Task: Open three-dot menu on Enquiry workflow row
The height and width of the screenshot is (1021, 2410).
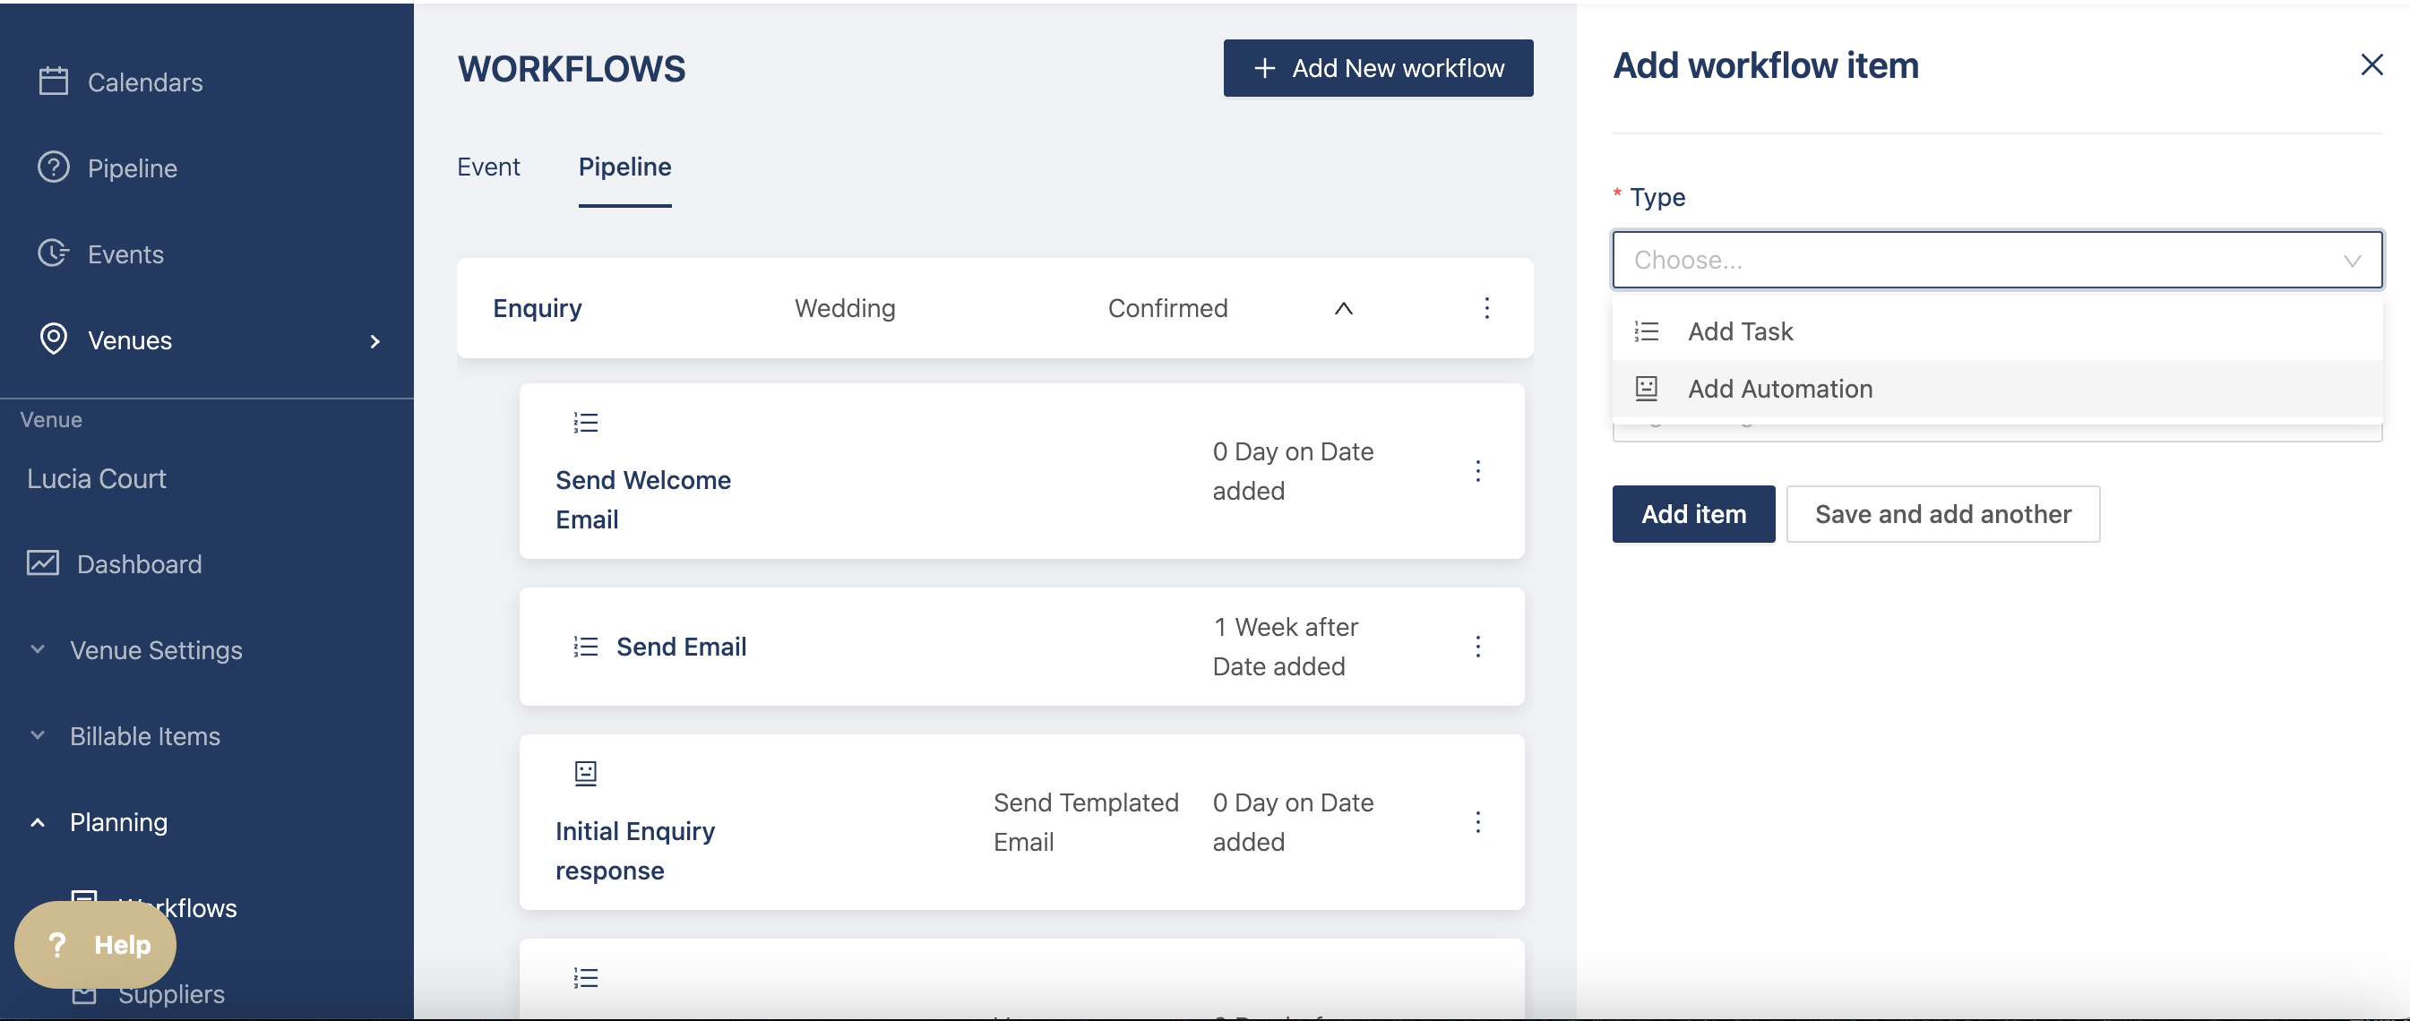Action: click(1485, 307)
